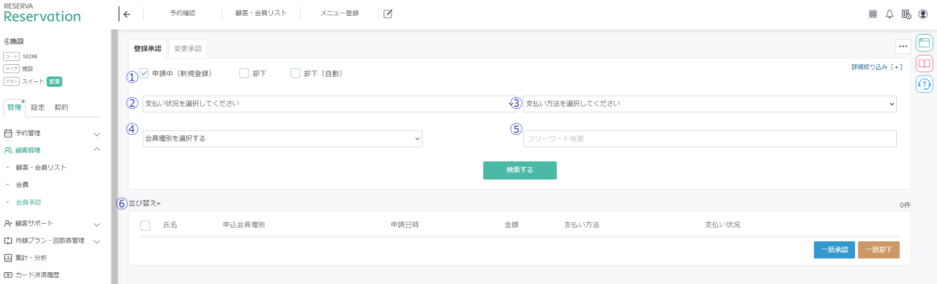937x284 pixels.
Task: Open the user account profile icon
Action: click(923, 14)
